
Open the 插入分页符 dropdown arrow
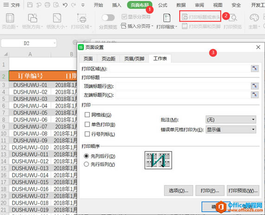pyautogui.click(x=152, y=26)
